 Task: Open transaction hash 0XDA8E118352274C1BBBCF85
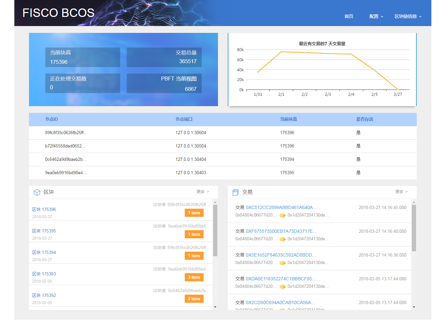tap(281, 279)
